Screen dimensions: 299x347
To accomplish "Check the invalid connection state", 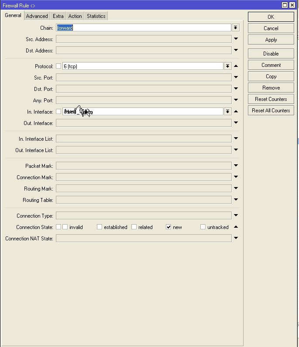I will 65,227.
